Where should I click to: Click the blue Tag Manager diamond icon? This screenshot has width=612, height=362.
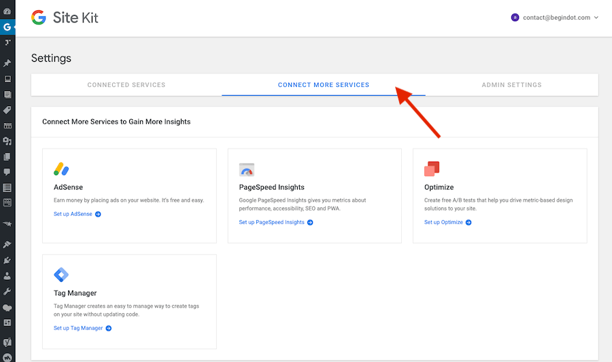(x=61, y=274)
